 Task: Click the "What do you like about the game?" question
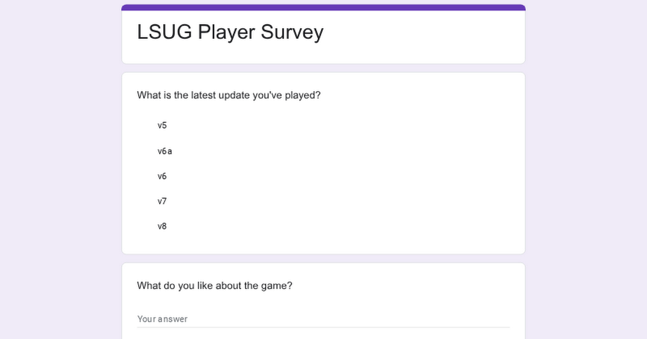pyautogui.click(x=215, y=286)
